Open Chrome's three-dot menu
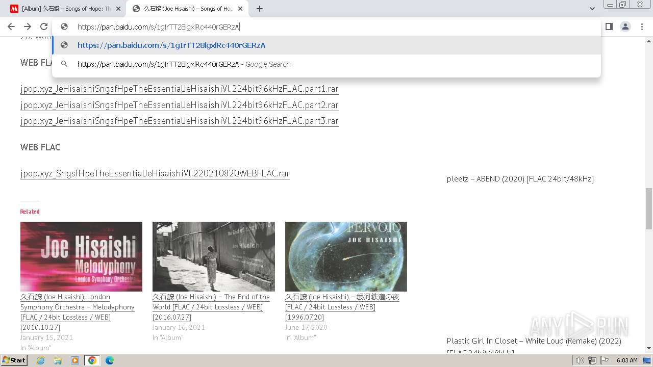653x367 pixels. 642,27
